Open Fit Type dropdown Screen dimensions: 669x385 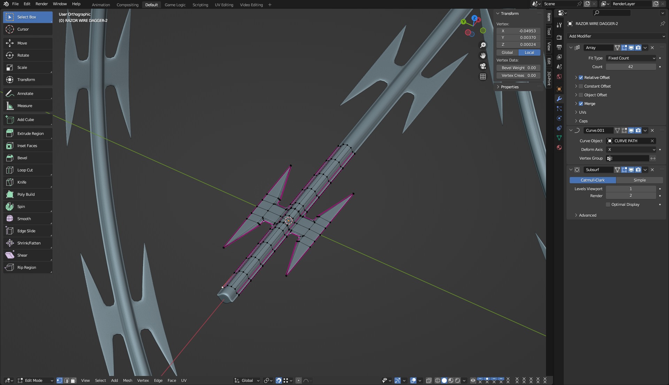tap(631, 58)
